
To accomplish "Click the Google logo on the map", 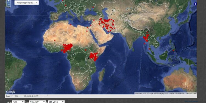I will (11, 92).
